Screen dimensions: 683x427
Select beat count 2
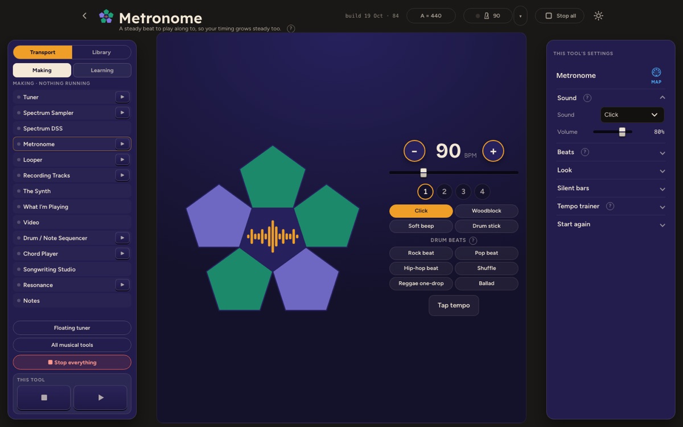[445, 192]
